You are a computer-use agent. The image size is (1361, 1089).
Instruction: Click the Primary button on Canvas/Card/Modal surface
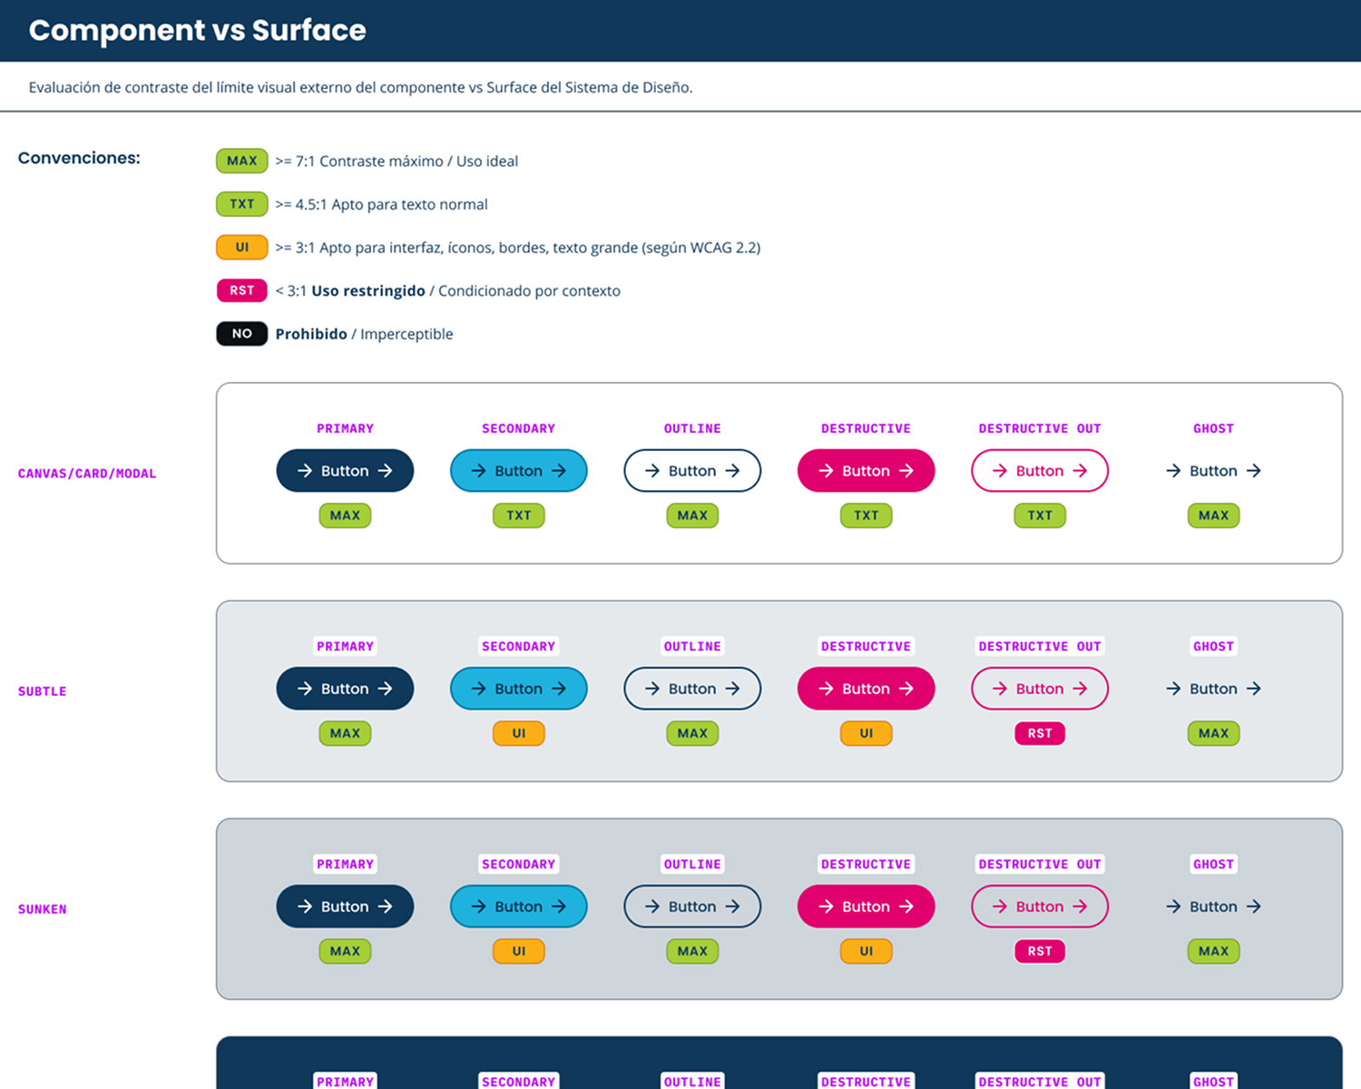345,471
